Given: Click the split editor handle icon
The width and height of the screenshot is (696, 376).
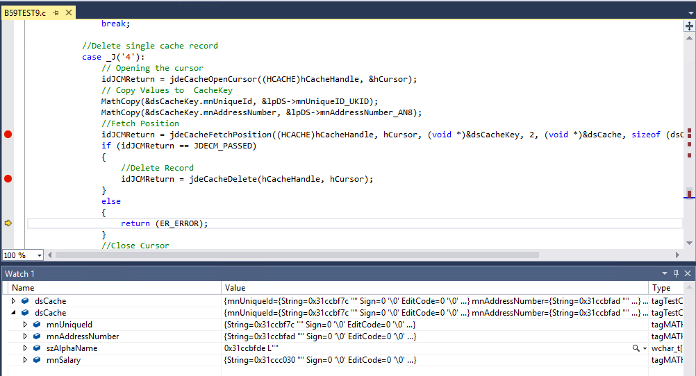Looking at the screenshot, I should pos(689,26).
